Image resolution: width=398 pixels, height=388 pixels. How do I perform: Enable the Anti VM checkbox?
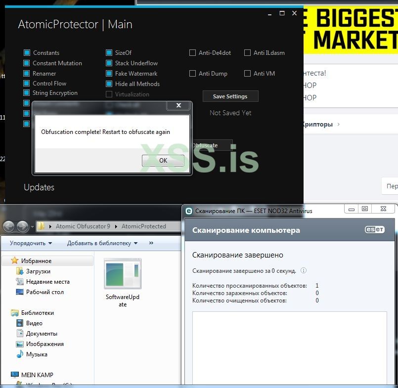[x=247, y=73]
